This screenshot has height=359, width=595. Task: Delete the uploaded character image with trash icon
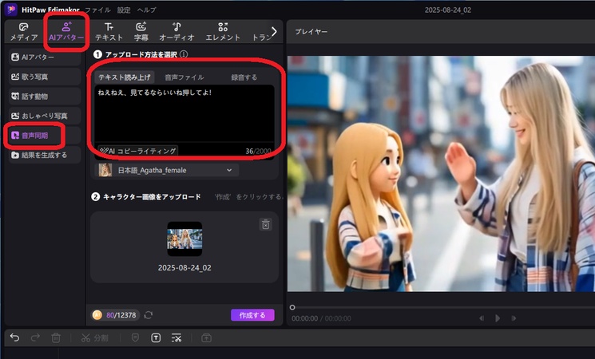pos(266,224)
